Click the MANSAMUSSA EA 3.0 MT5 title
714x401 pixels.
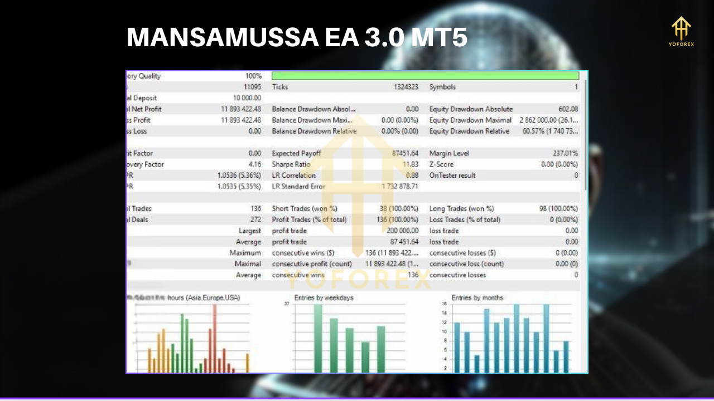(x=297, y=38)
